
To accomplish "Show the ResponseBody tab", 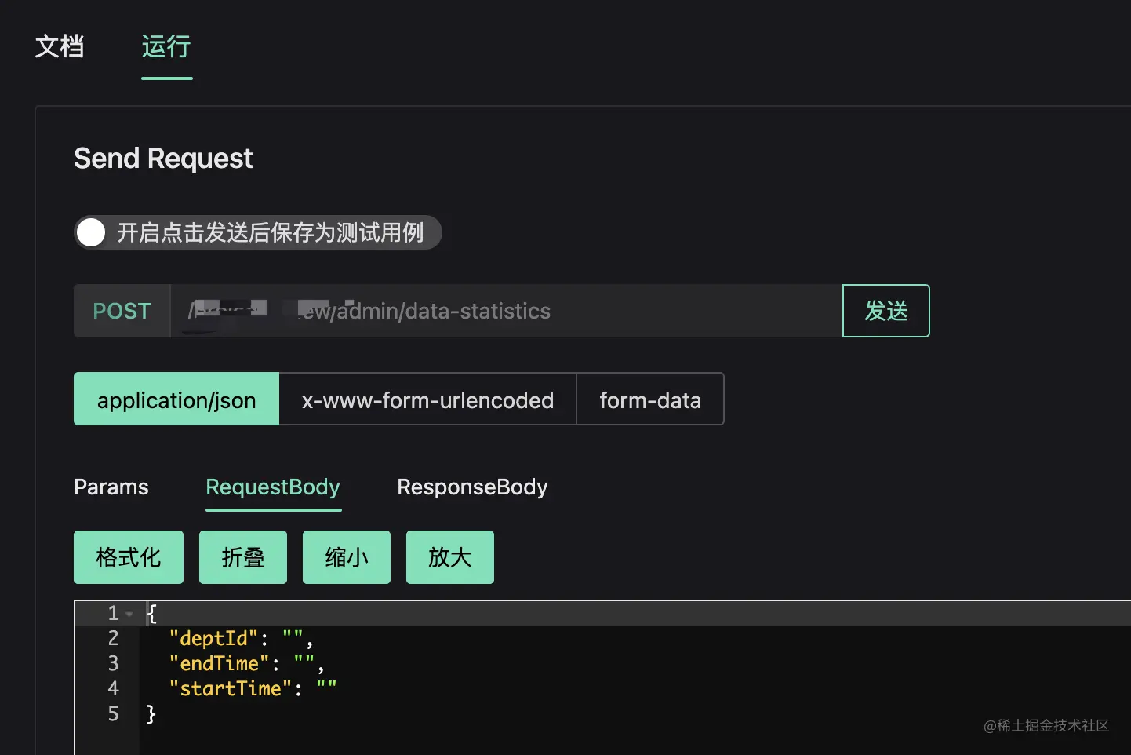I will click(x=472, y=487).
